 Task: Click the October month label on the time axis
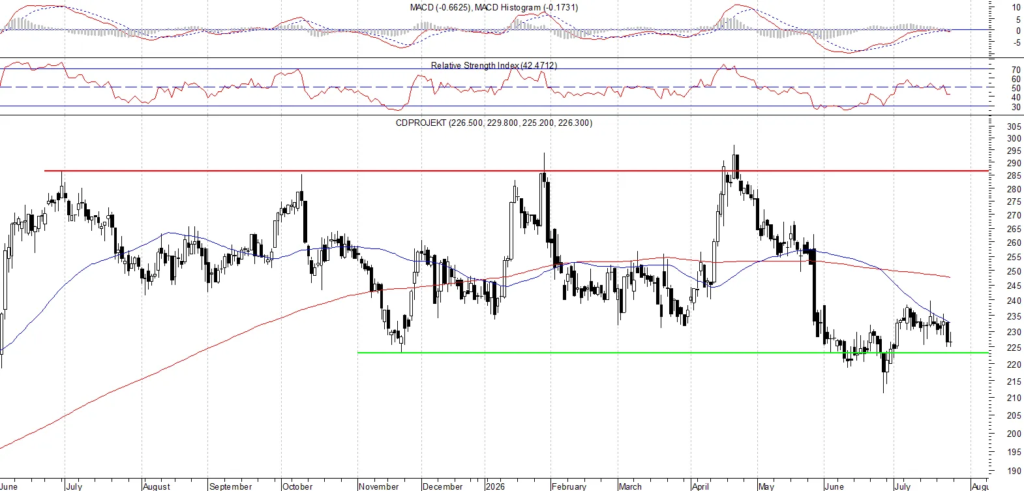(x=297, y=486)
